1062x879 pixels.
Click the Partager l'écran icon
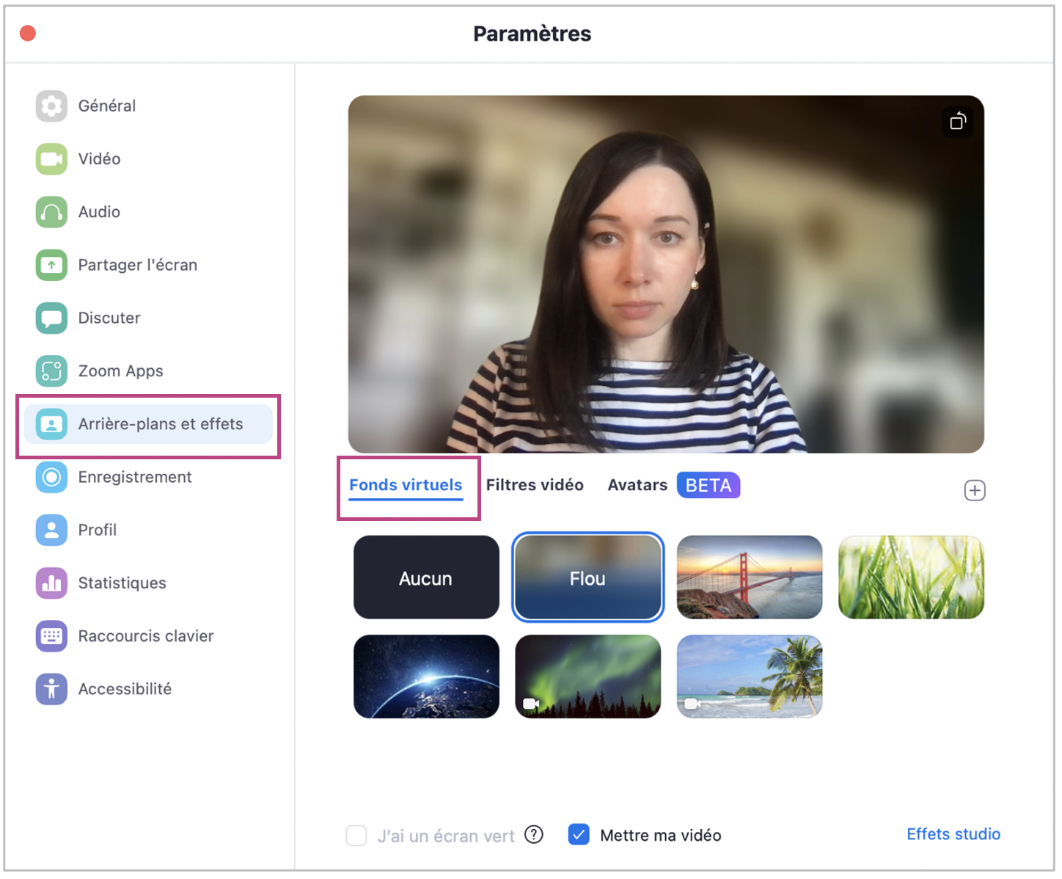point(51,265)
